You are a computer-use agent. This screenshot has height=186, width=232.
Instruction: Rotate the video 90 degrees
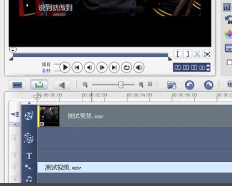(x=229, y=20)
